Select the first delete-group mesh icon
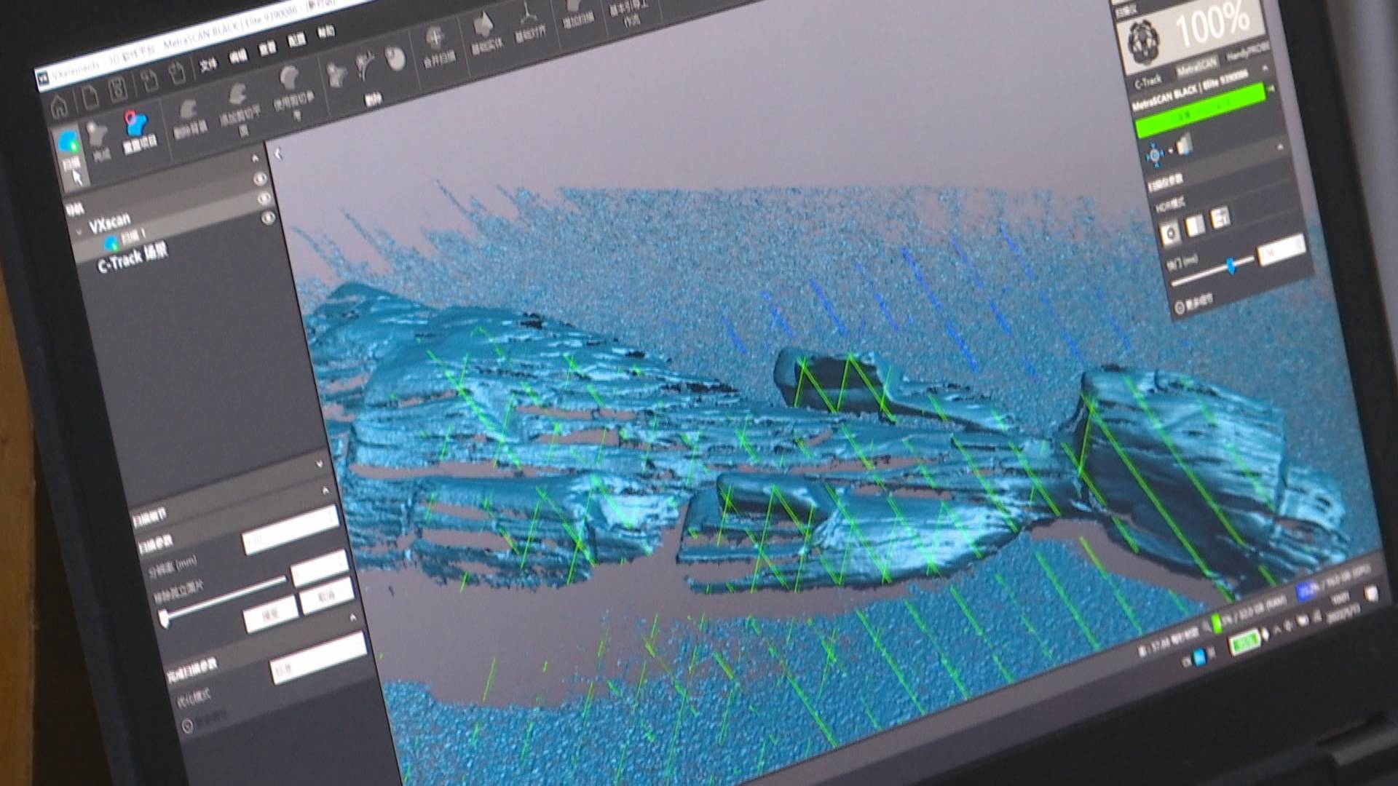The image size is (1398, 786). coord(336,74)
